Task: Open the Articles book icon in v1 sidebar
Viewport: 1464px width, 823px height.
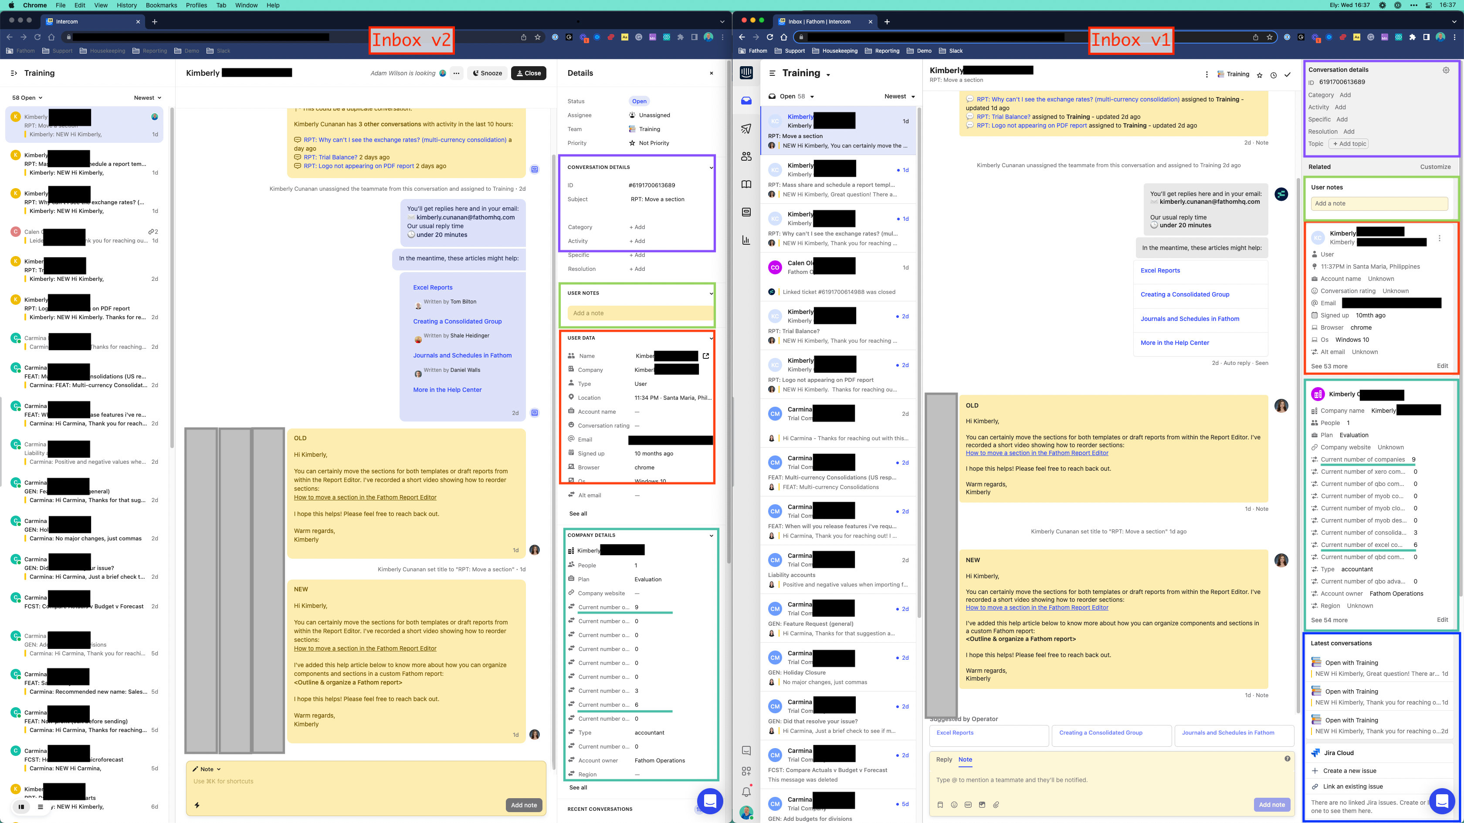Action: click(746, 184)
